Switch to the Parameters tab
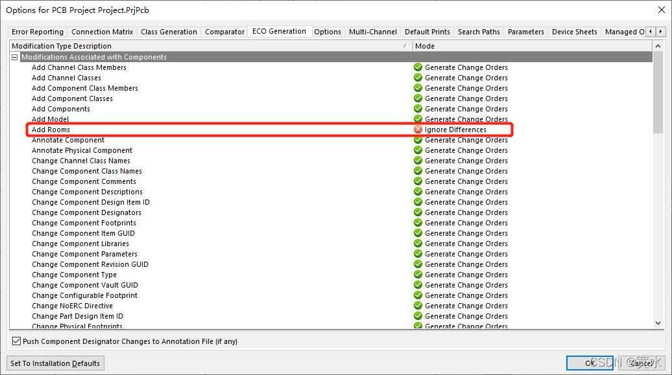 (526, 32)
